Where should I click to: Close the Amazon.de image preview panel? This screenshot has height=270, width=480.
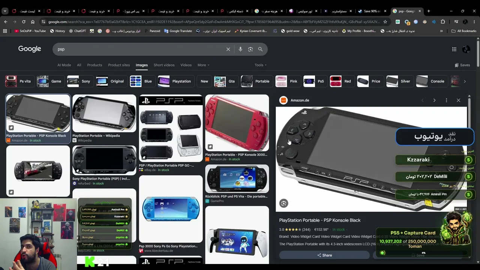click(x=458, y=100)
